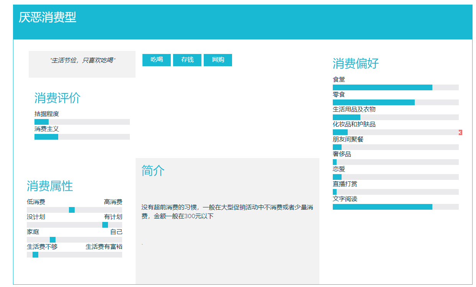The height and width of the screenshot is (287, 476).
Task: Click the 朋友间聚餐 preference bar
Action: [x=395, y=147]
